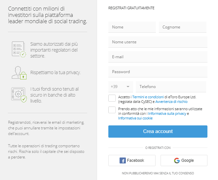Check the privacy information acknowledgment checkbox
218x180 pixels.
click(112, 110)
